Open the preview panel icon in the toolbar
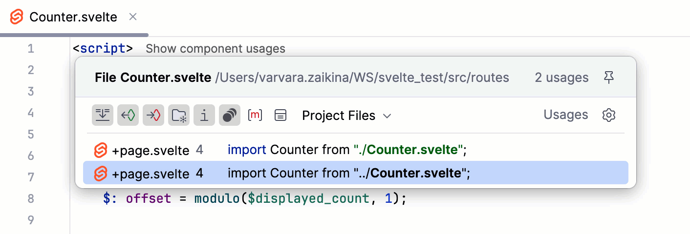Viewport: 690px width, 234px height. tap(280, 116)
